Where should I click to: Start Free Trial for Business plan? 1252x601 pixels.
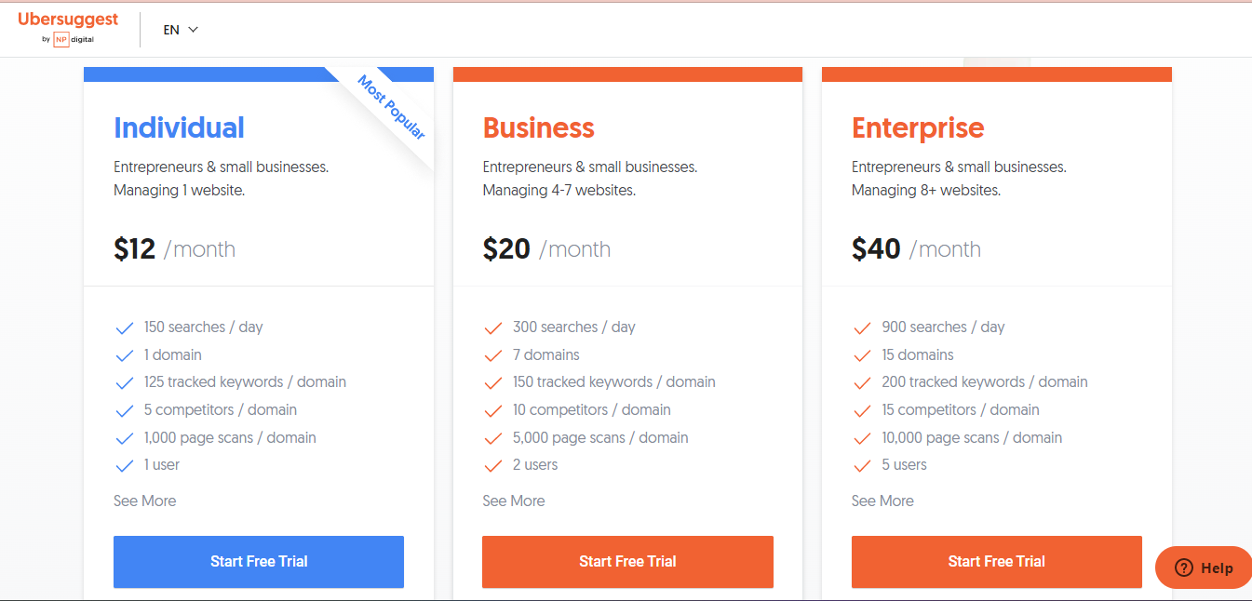[627, 561]
